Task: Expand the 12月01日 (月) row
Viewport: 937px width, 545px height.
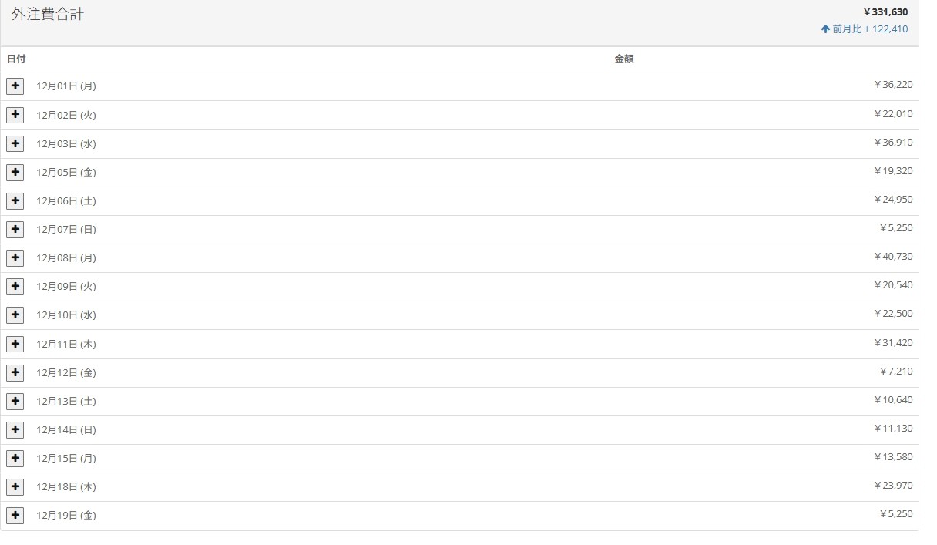Action: coord(15,86)
